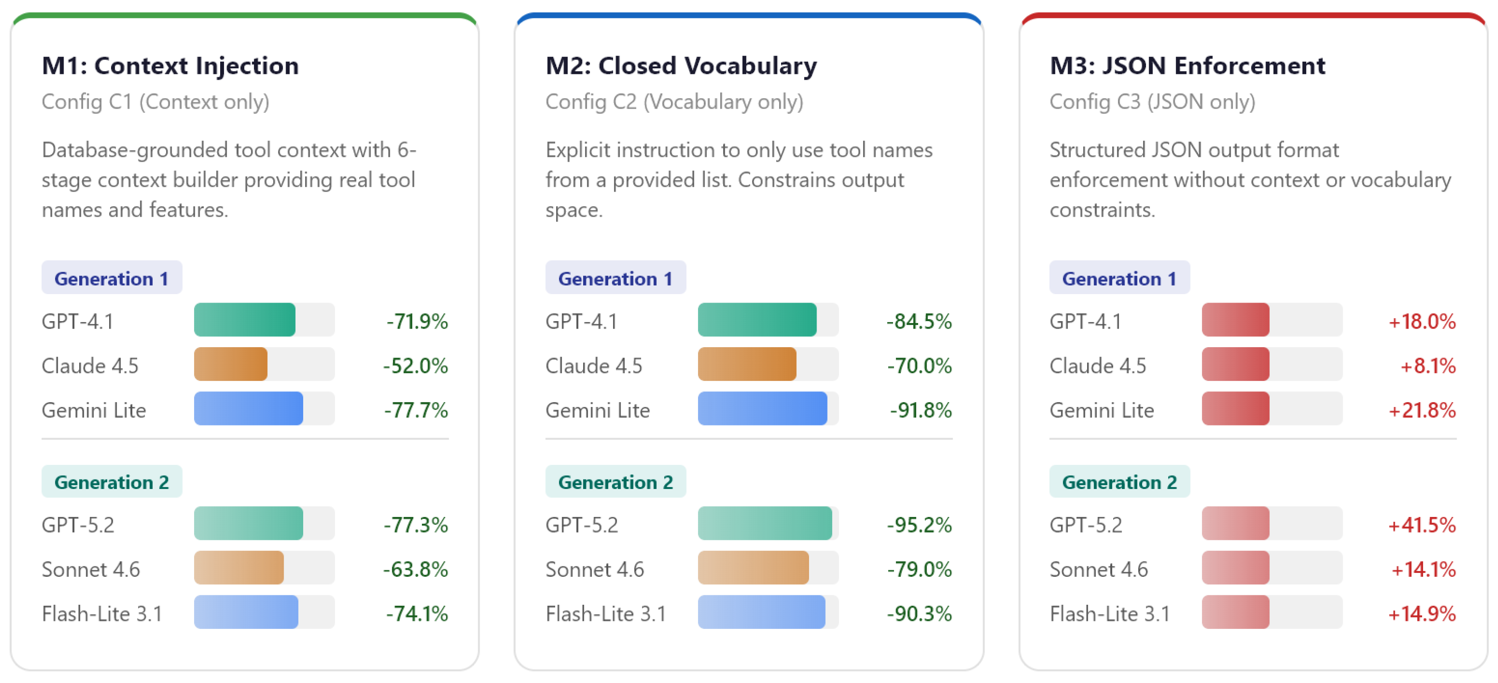Viewport: 1498px width, 683px height.
Task: Click the +41.5% value in M3 card
Action: point(1423,524)
